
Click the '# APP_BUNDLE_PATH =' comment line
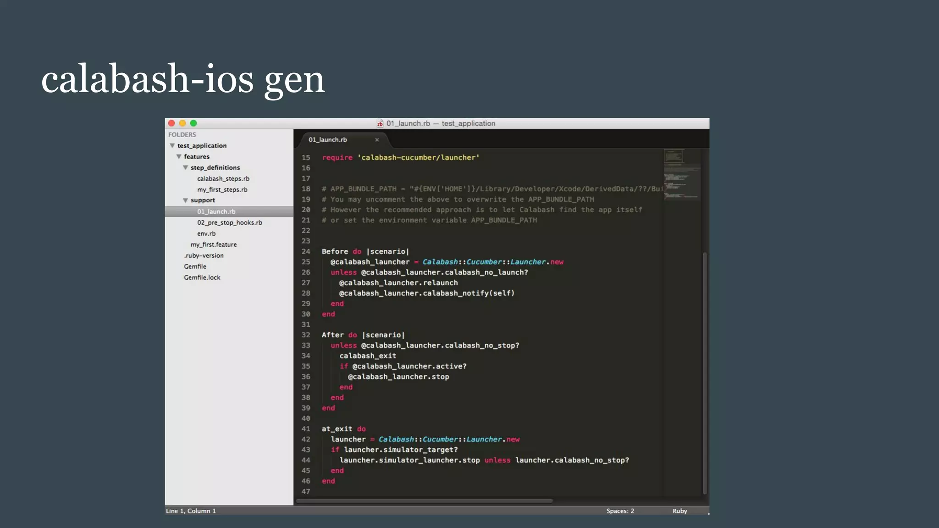pyautogui.click(x=493, y=189)
